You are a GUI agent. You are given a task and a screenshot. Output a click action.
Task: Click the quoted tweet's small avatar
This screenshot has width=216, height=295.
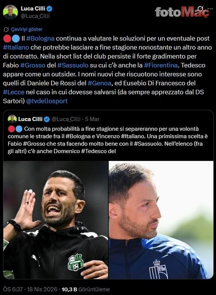pyautogui.click(x=12, y=119)
